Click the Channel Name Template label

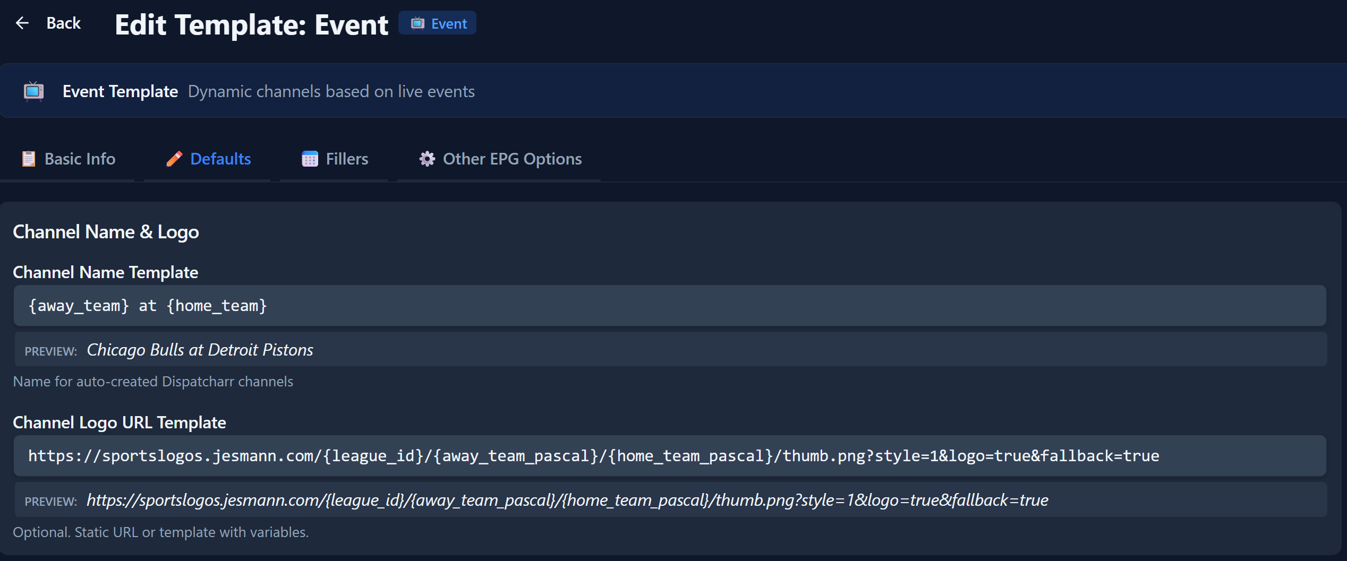point(105,272)
